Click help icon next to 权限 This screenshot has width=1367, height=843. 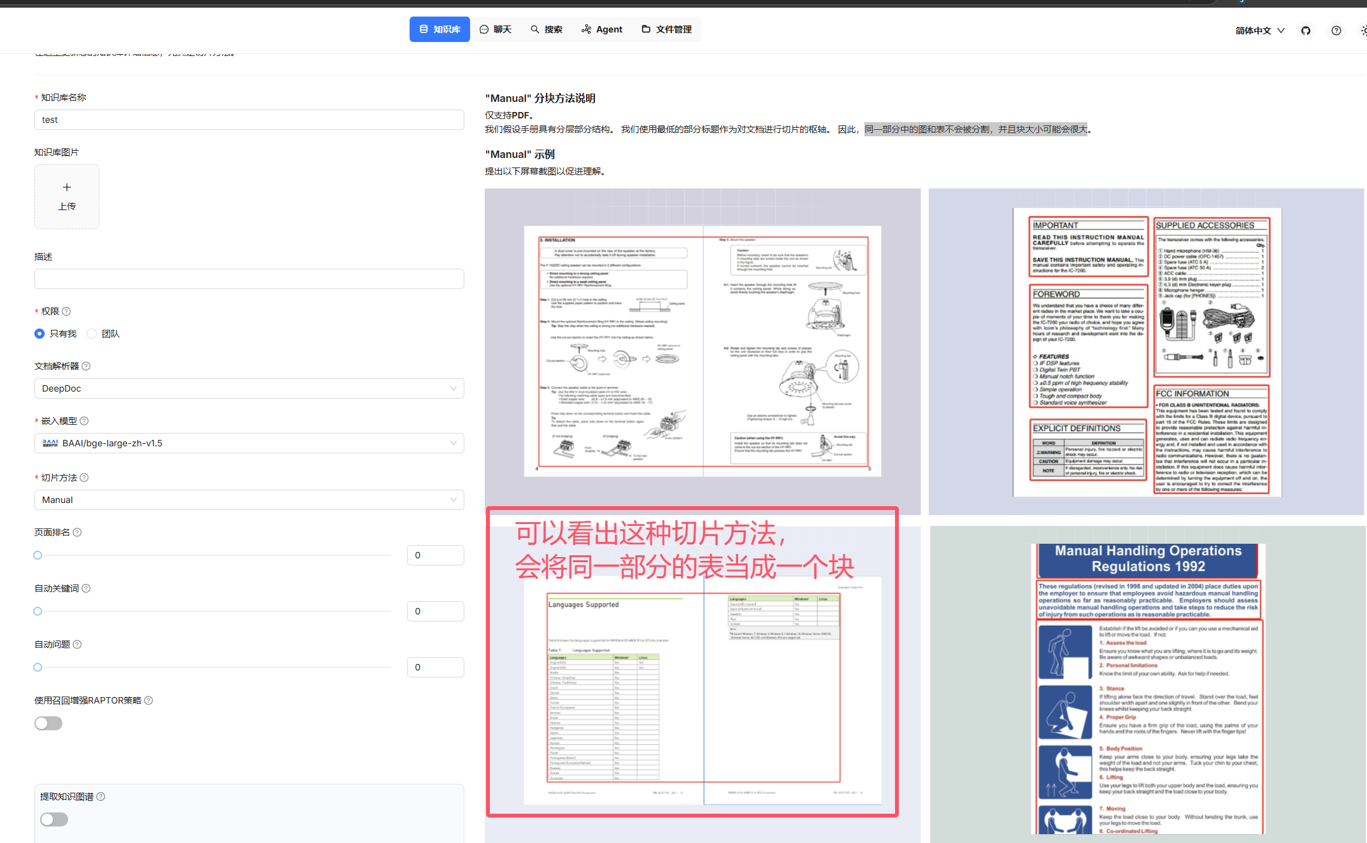pos(67,311)
